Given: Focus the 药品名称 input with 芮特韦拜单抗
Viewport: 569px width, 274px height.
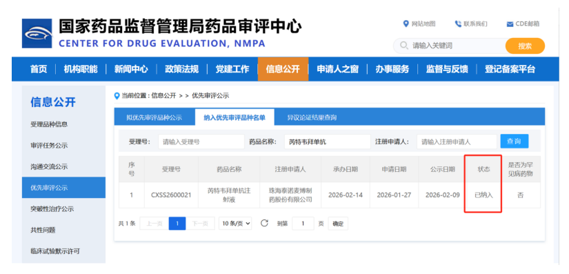Looking at the screenshot, I should pos(328,141).
